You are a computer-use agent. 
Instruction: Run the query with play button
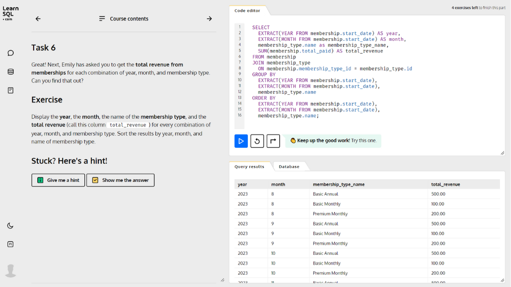click(241, 141)
